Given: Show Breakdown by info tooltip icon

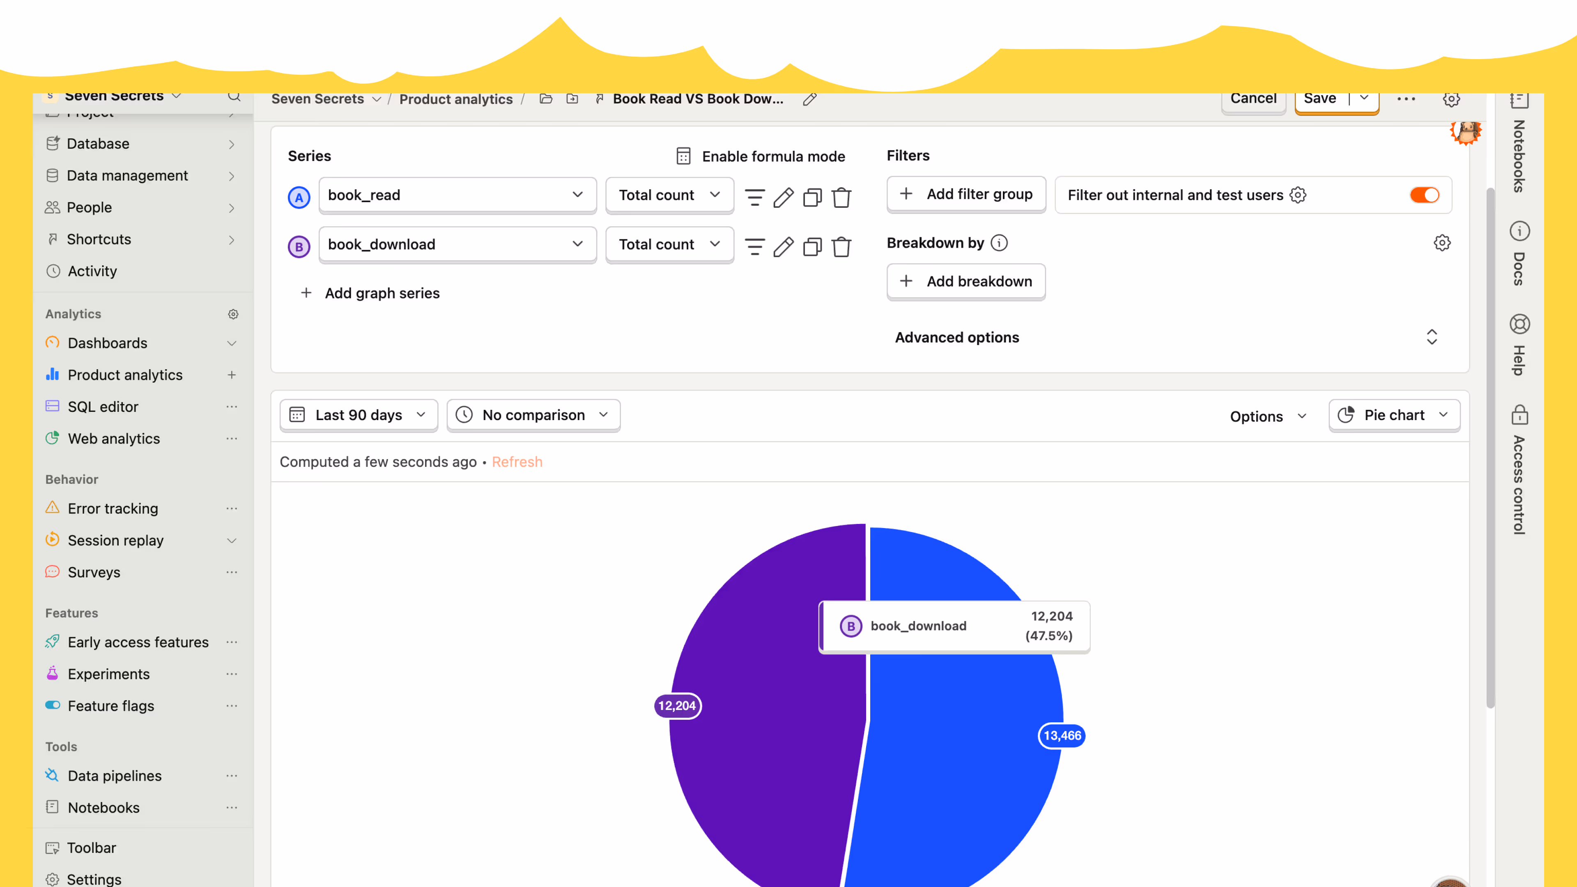Looking at the screenshot, I should (999, 243).
